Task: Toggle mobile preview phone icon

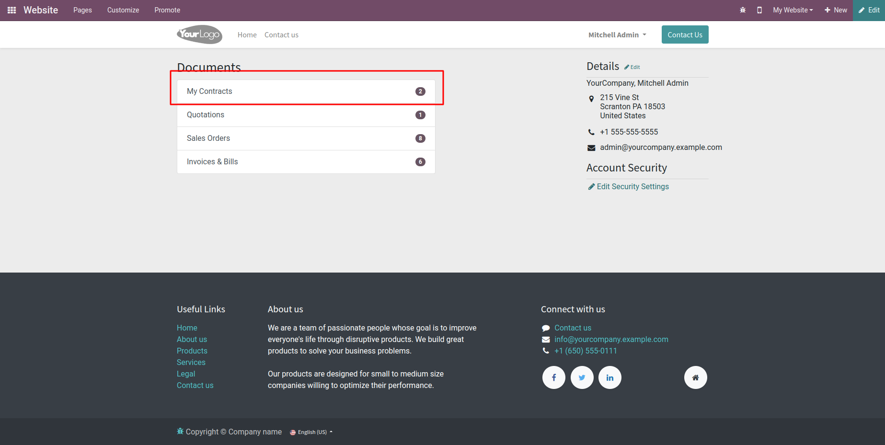Action: (759, 10)
